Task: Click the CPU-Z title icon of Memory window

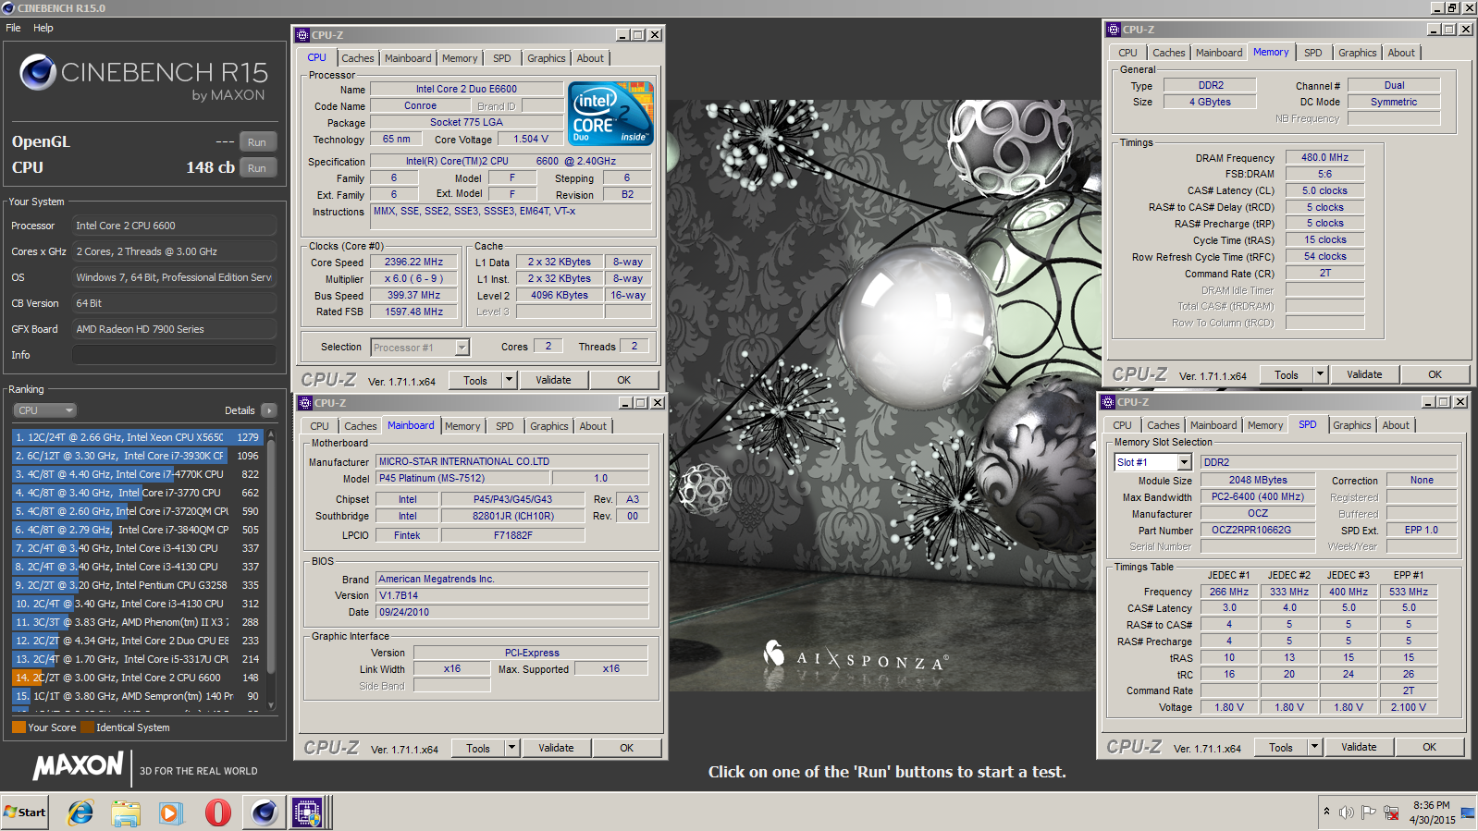Action: click(1114, 30)
